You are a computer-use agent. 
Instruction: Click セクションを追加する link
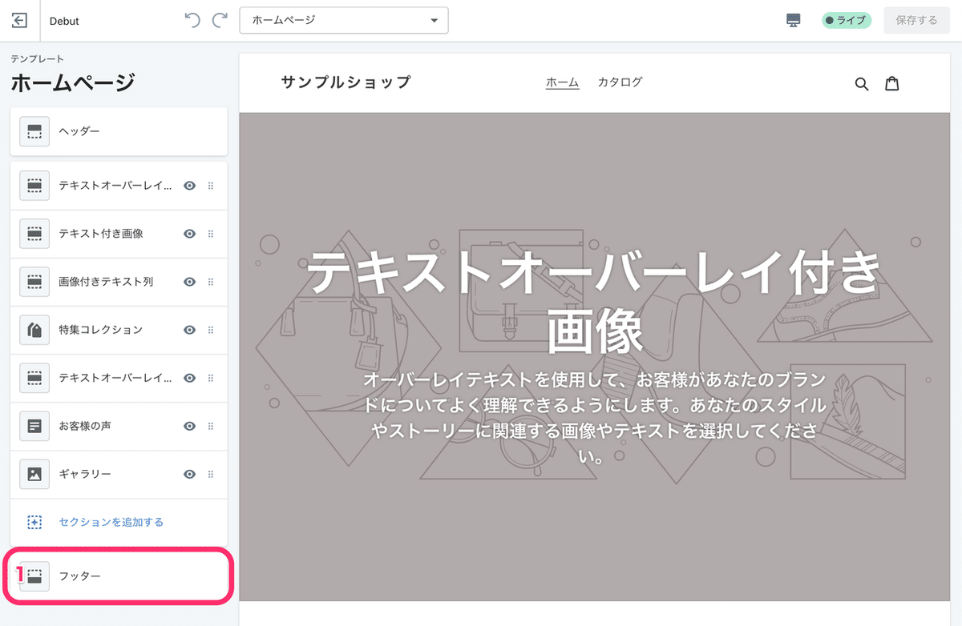111,522
